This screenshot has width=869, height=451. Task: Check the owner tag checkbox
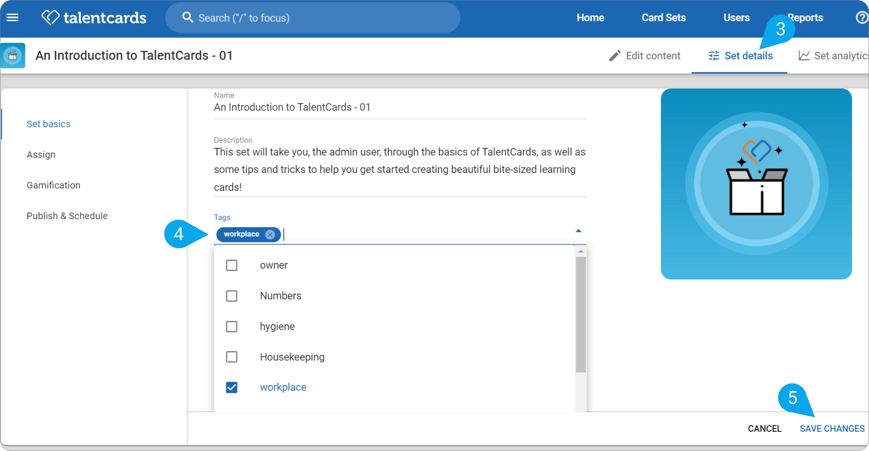(x=232, y=265)
